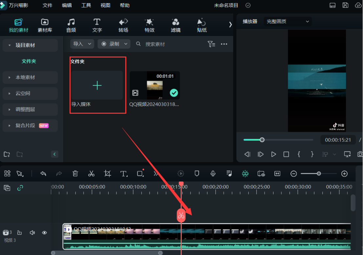Toggle visibility of 视频 3 track
Viewport: 363px width, 255px height.
(x=45, y=233)
